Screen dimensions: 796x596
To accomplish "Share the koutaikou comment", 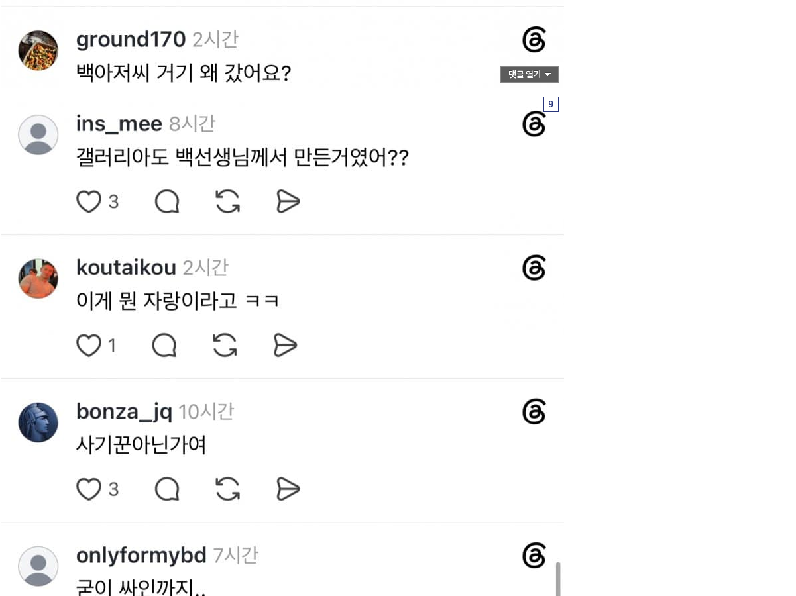I will (286, 346).
